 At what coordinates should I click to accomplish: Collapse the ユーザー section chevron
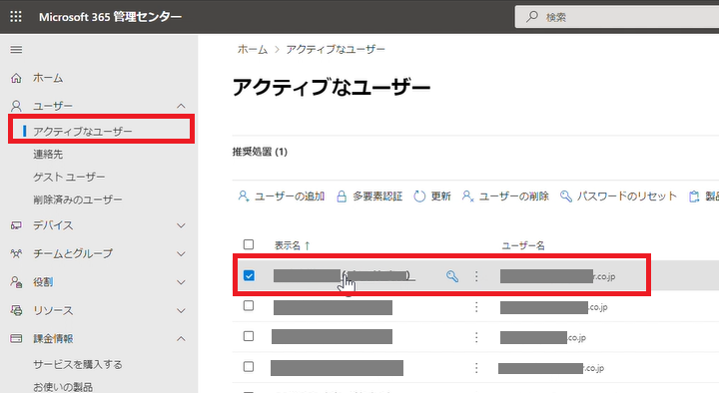tap(181, 107)
